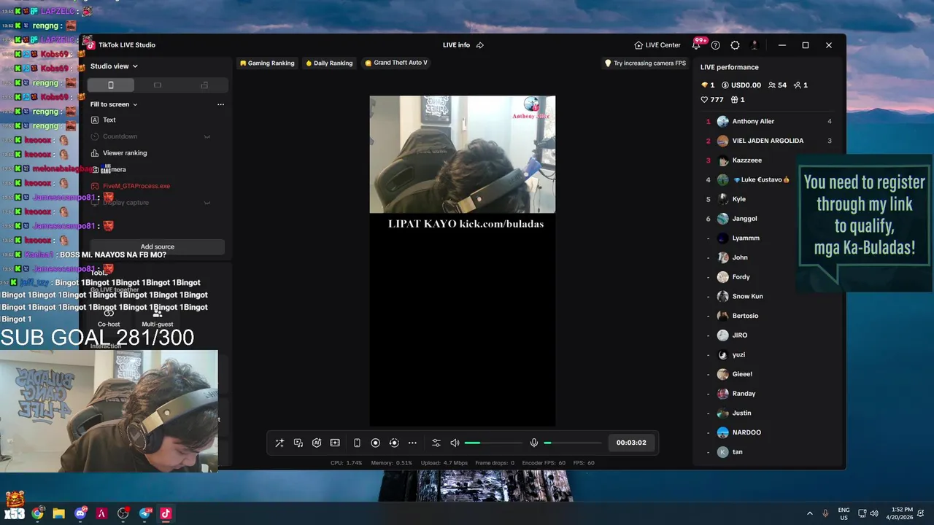Open the media and music icon
Screen dimensions: 934x525
(298, 443)
